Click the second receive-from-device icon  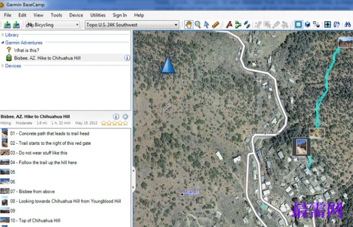coord(16,24)
